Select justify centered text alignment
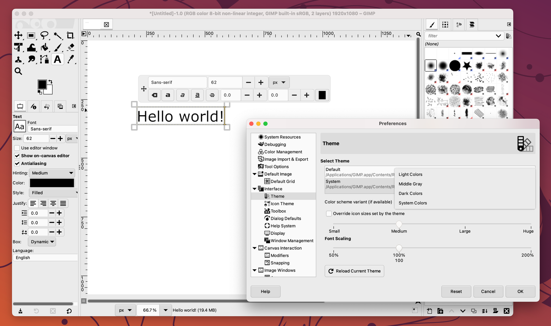The image size is (551, 326). tap(53, 203)
